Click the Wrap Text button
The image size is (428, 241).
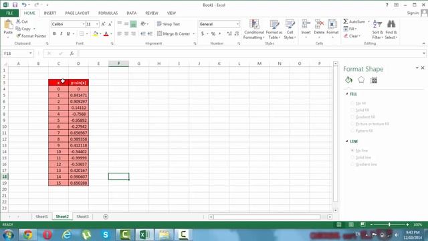tap(169, 24)
